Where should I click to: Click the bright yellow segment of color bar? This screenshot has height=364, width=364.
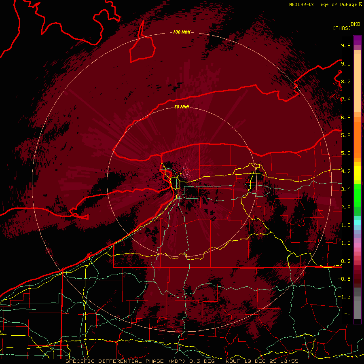tap(357, 173)
